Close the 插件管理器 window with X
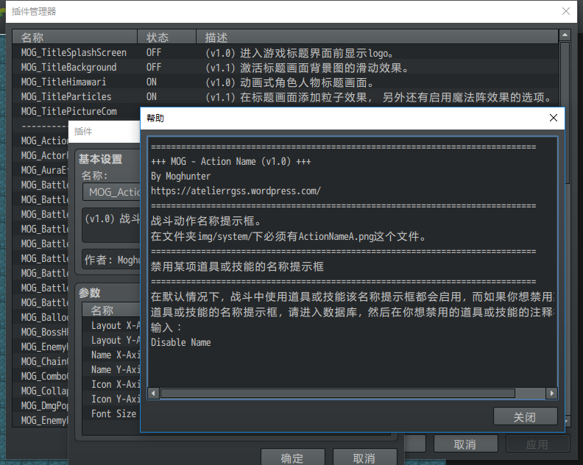 (x=566, y=11)
